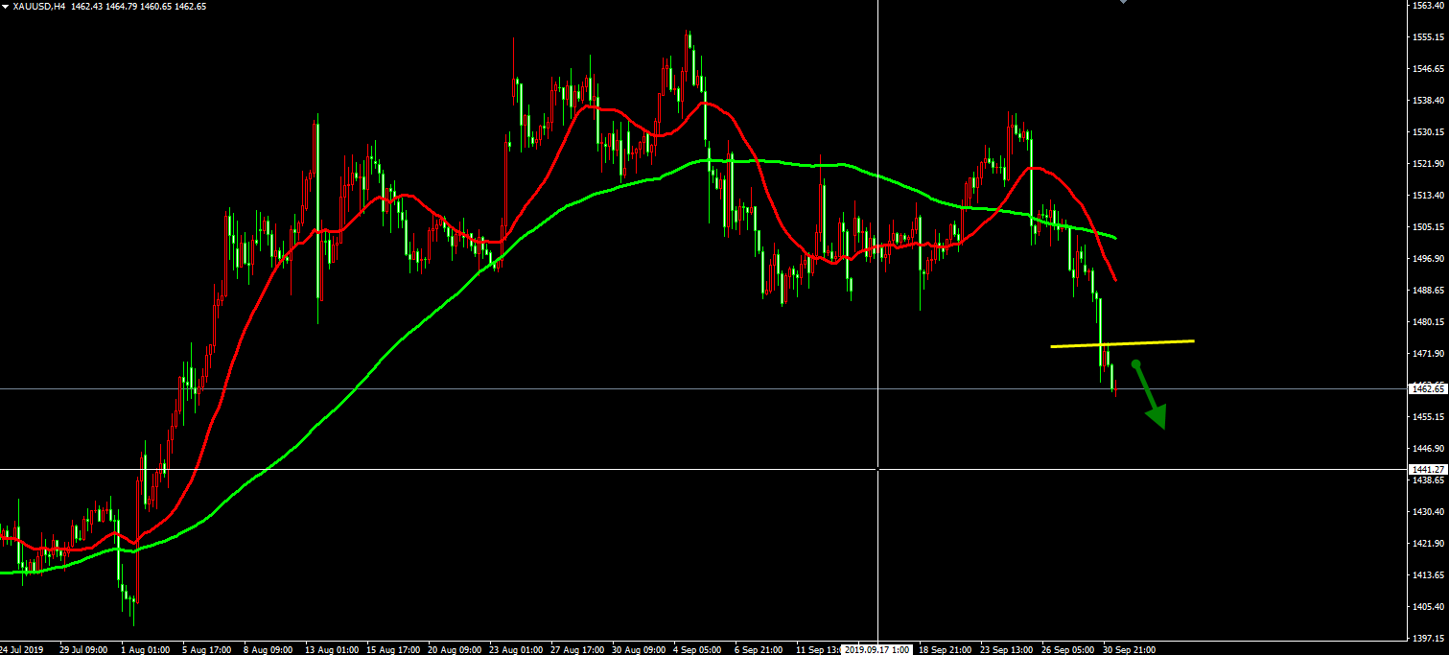Viewport: 1449px width, 655px height.
Task: Select the white horizontal line at 1441.27
Action: [x=704, y=469]
